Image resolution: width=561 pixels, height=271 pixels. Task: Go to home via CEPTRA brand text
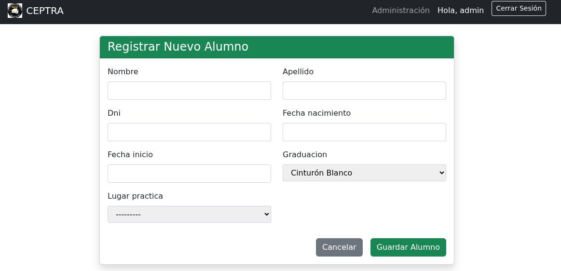pyautogui.click(x=45, y=11)
